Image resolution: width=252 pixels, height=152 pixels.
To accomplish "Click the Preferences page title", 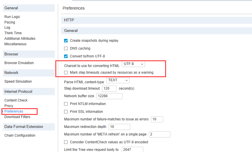I will click(74, 8).
